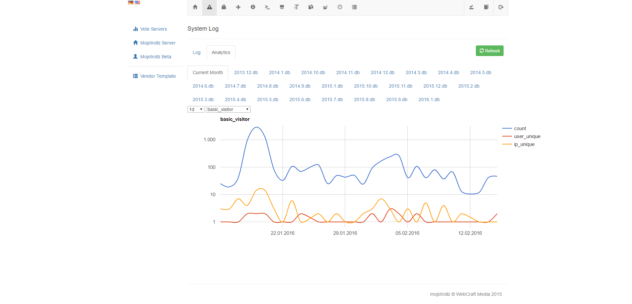Go to Vendor Template in the sidebar
Viewport: 632px width, 304px height.
[158, 76]
